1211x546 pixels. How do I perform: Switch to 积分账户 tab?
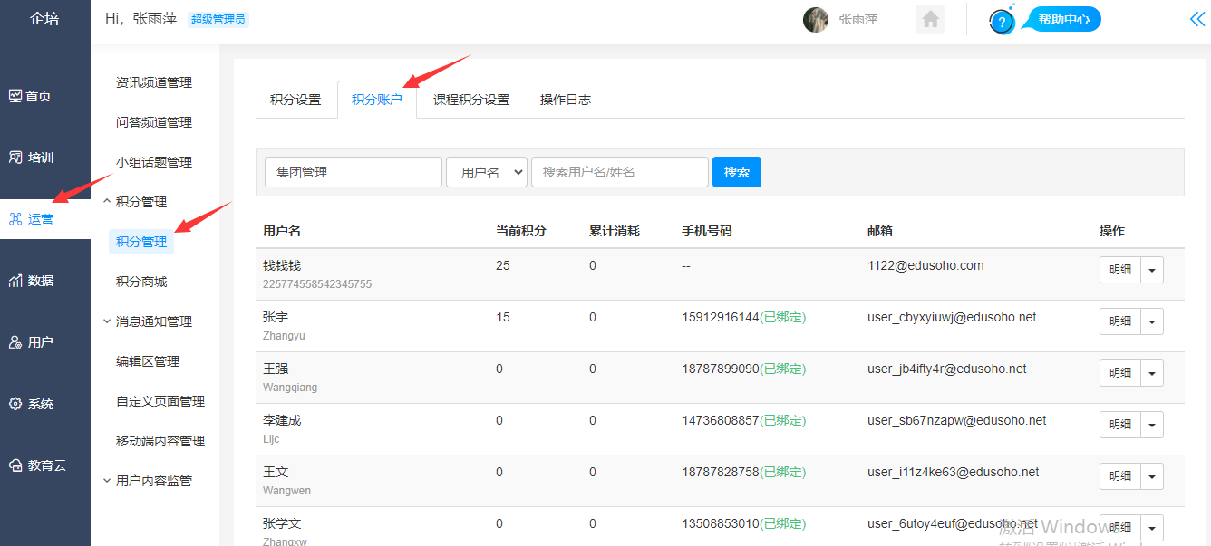(377, 100)
